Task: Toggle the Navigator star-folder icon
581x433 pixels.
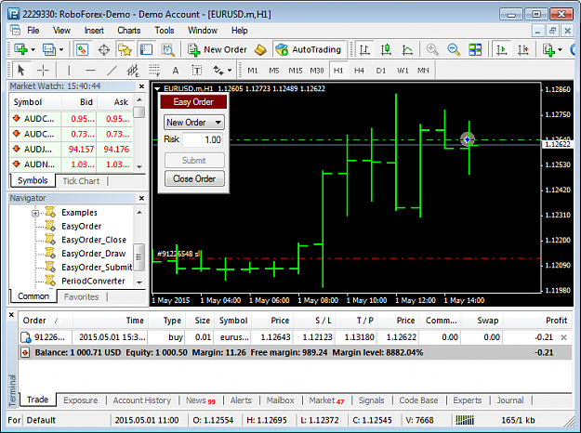Action: point(125,49)
